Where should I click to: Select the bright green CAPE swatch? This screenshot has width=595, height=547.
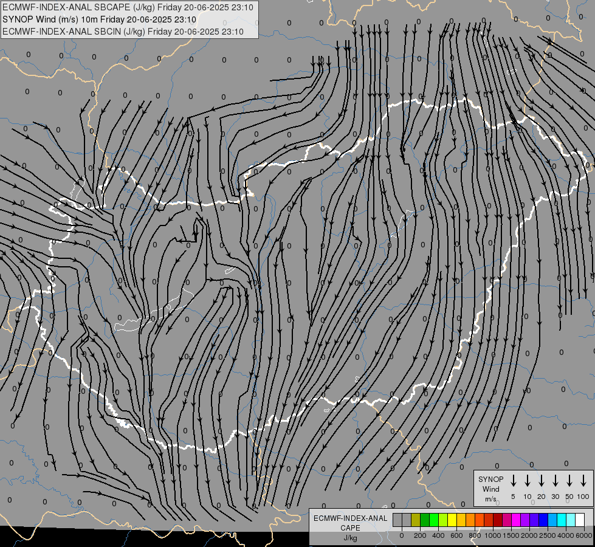pos(434,520)
